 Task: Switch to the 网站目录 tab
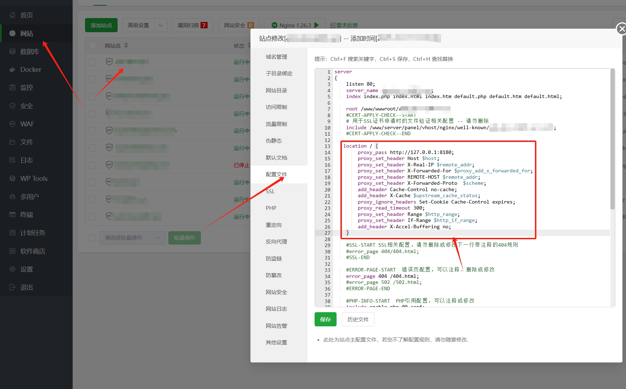click(276, 90)
